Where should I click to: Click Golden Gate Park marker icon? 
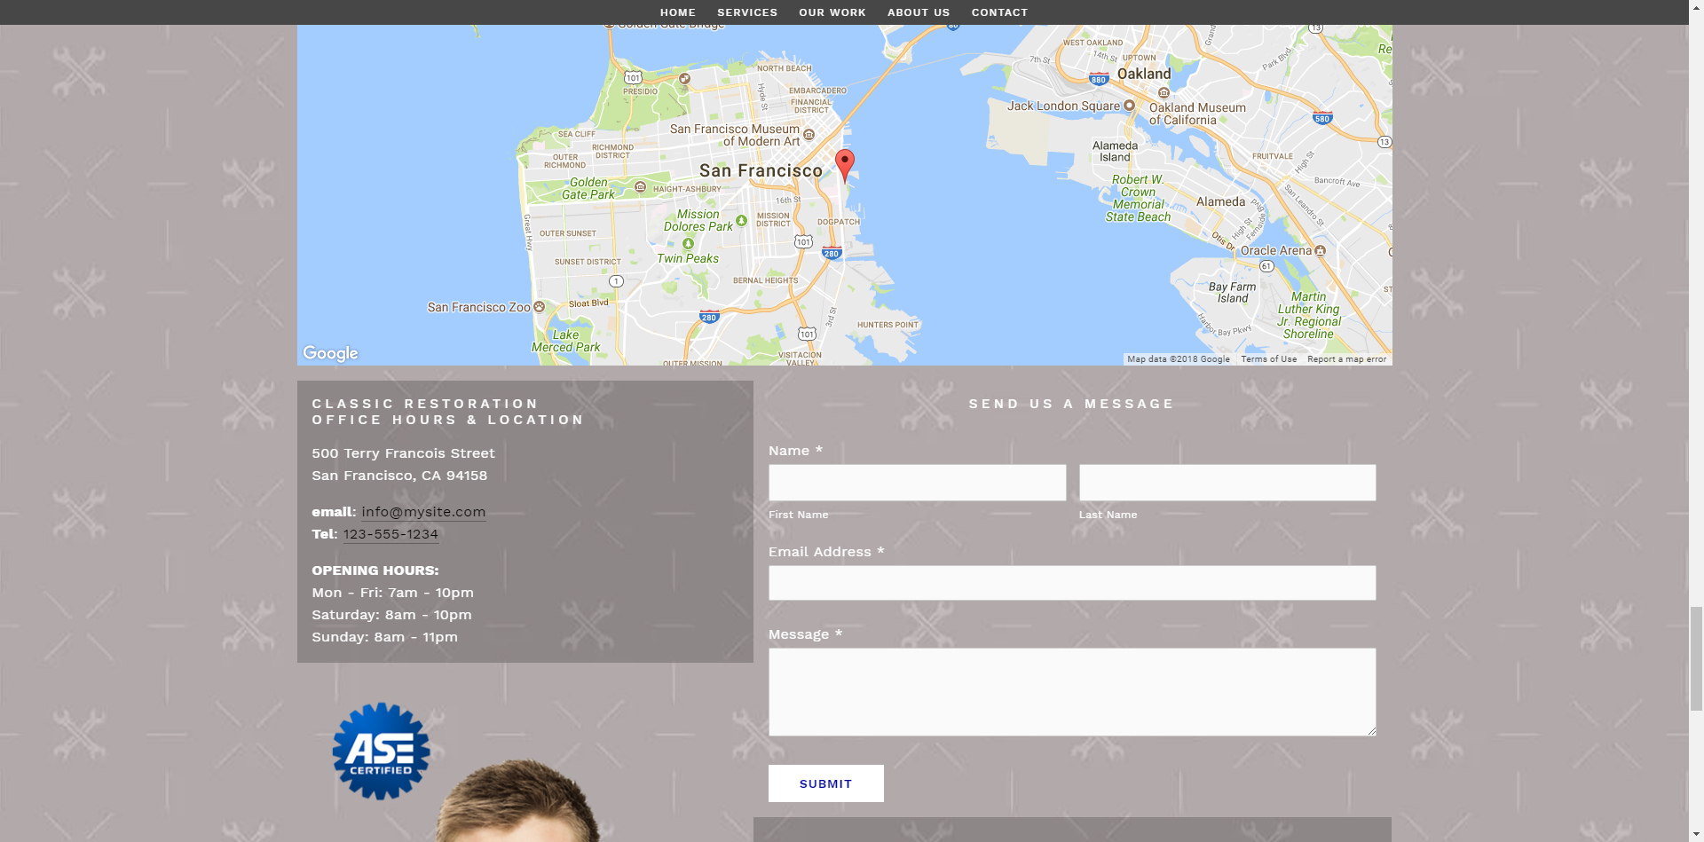click(640, 187)
